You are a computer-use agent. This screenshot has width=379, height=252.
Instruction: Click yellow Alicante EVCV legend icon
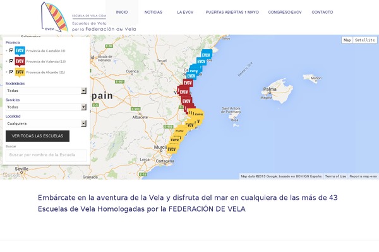20,72
